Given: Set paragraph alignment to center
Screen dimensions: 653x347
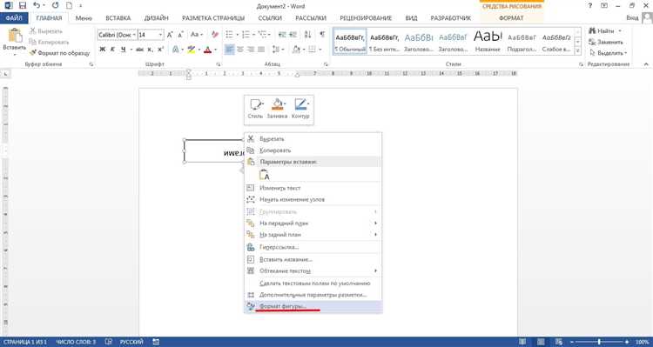Looking at the screenshot, I should pyautogui.click(x=240, y=50).
